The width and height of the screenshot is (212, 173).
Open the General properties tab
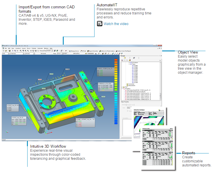[x=124, y=105]
